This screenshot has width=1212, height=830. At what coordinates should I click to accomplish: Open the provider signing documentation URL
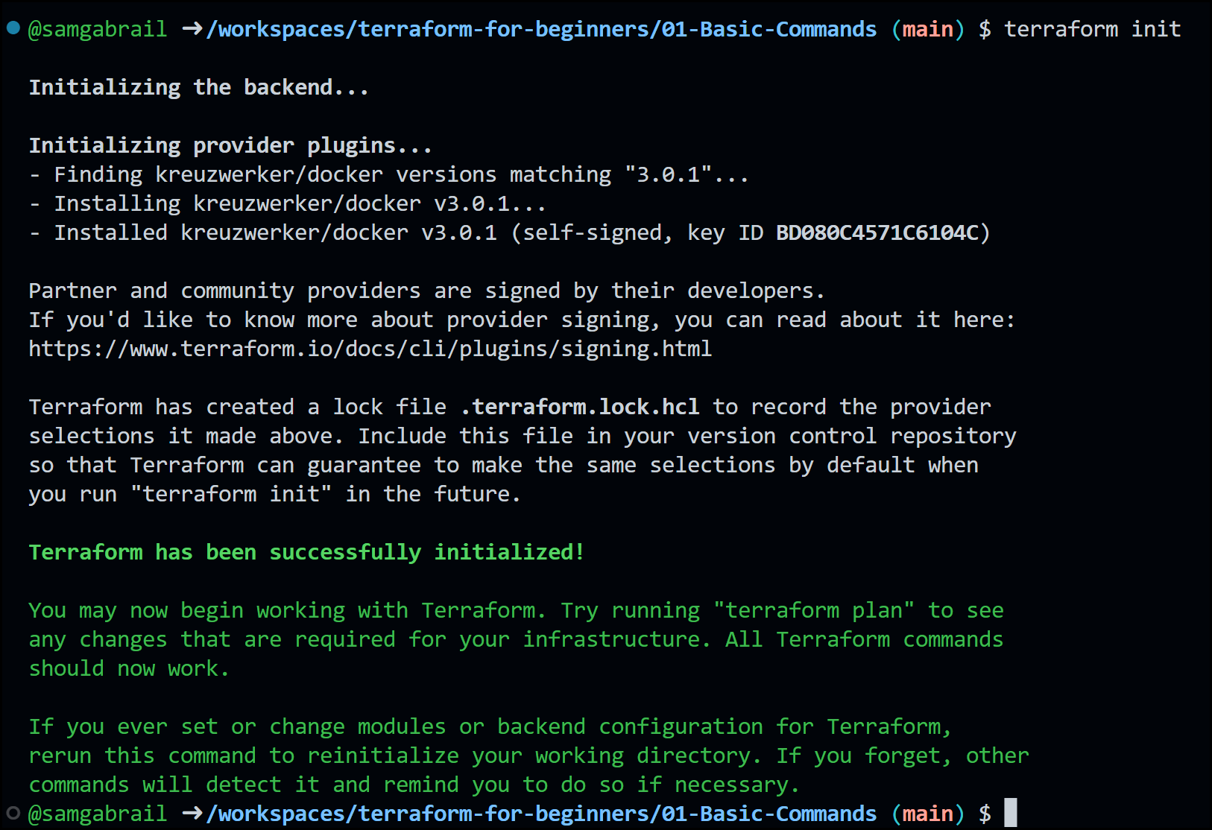[x=369, y=348]
